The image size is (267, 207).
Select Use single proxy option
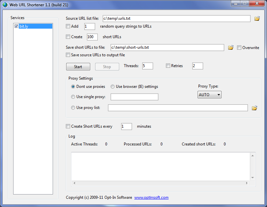(73, 97)
